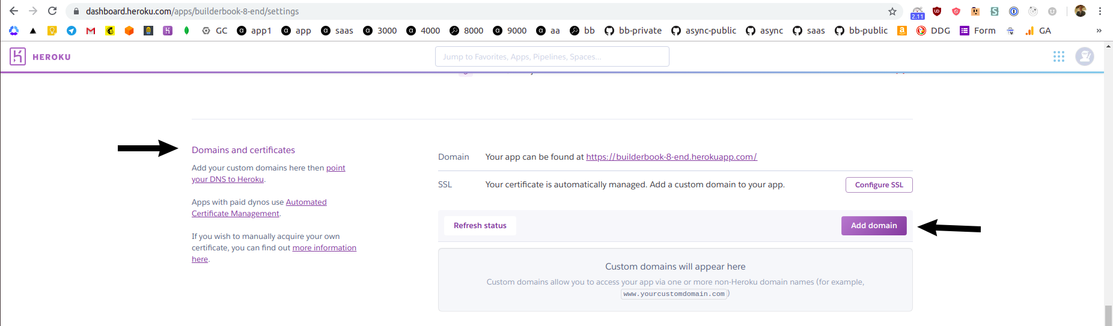
Task: Open the bb-private GitHub bookmark
Action: click(x=633, y=31)
